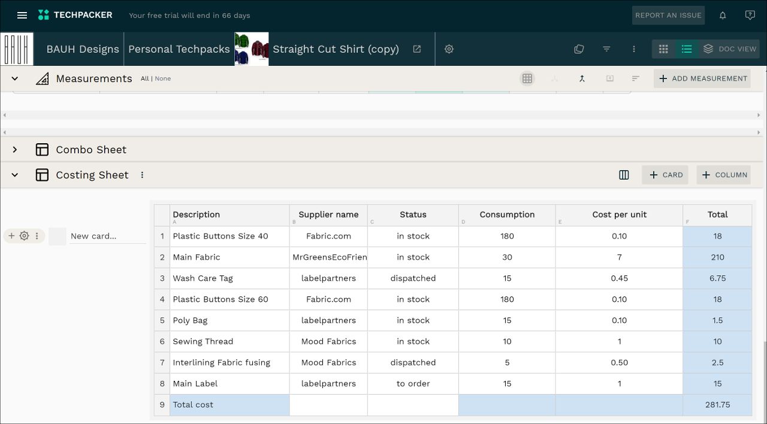The width and height of the screenshot is (767, 424).
Task: Click the measurements sort icon
Action: tap(636, 78)
